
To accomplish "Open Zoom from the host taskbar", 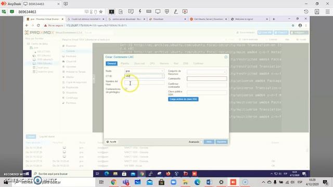I will click(173, 182).
